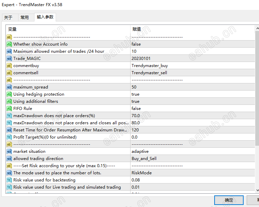Click the double icon for Risk value used for backtesting
The image size is (259, 207).
point(9,180)
